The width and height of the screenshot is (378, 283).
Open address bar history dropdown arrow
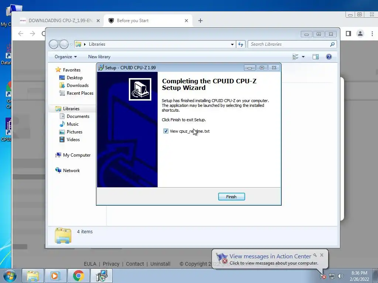click(232, 44)
